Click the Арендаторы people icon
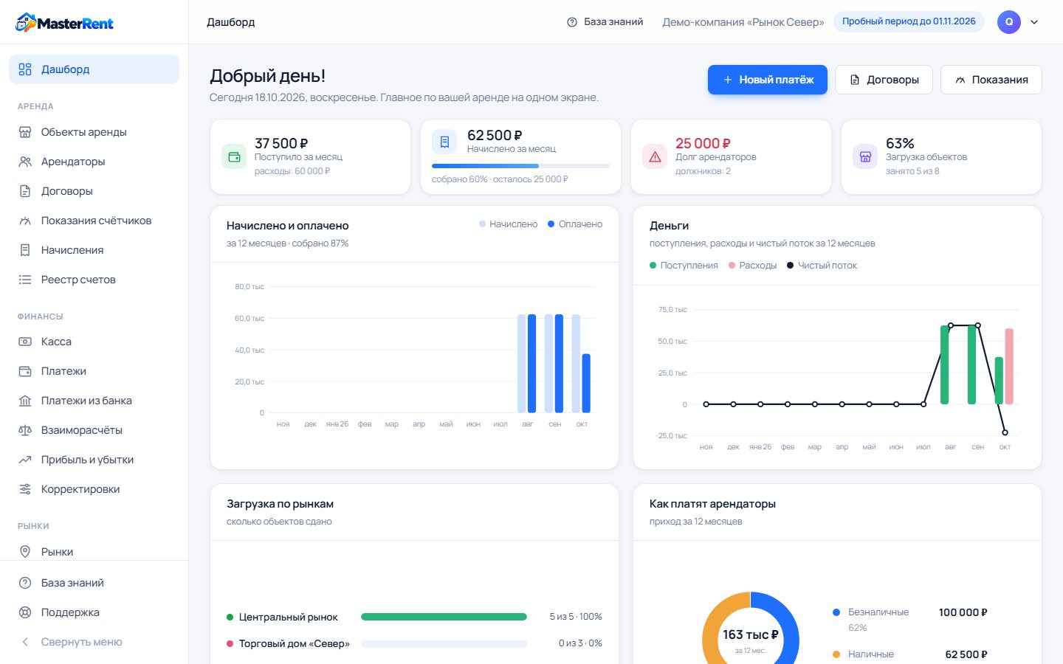This screenshot has height=664, width=1063. pos(25,162)
